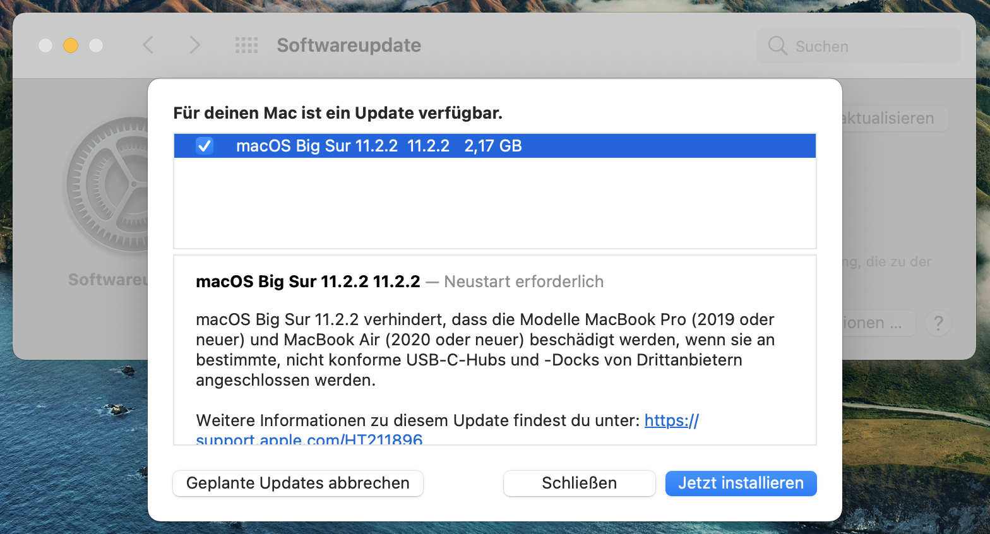Click the partially hidden aktualisieren button

[895, 119]
